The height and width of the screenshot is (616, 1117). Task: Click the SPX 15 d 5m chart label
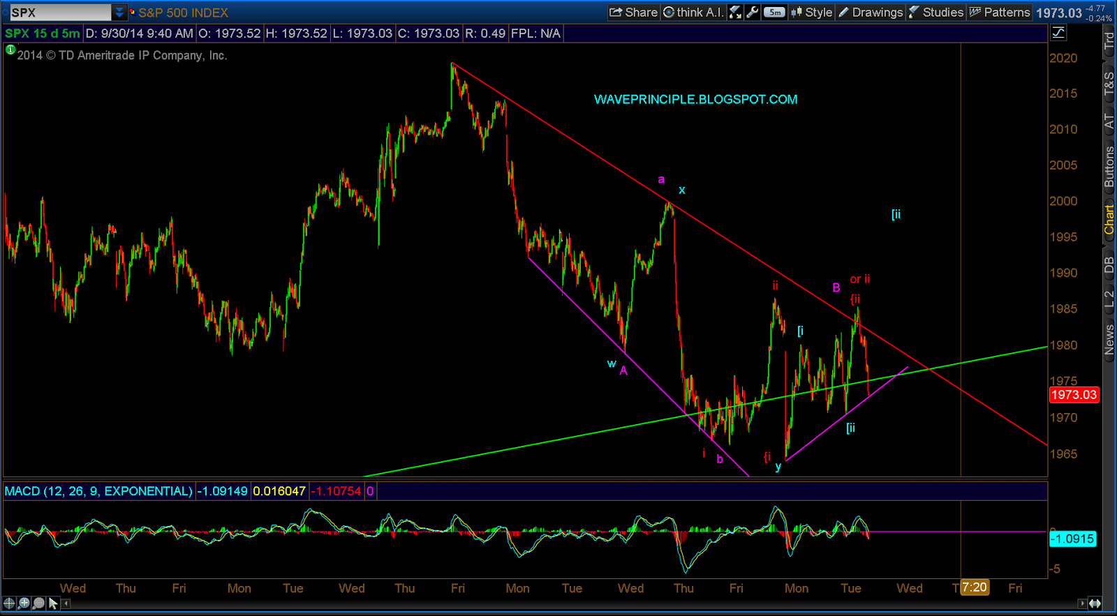(43, 33)
